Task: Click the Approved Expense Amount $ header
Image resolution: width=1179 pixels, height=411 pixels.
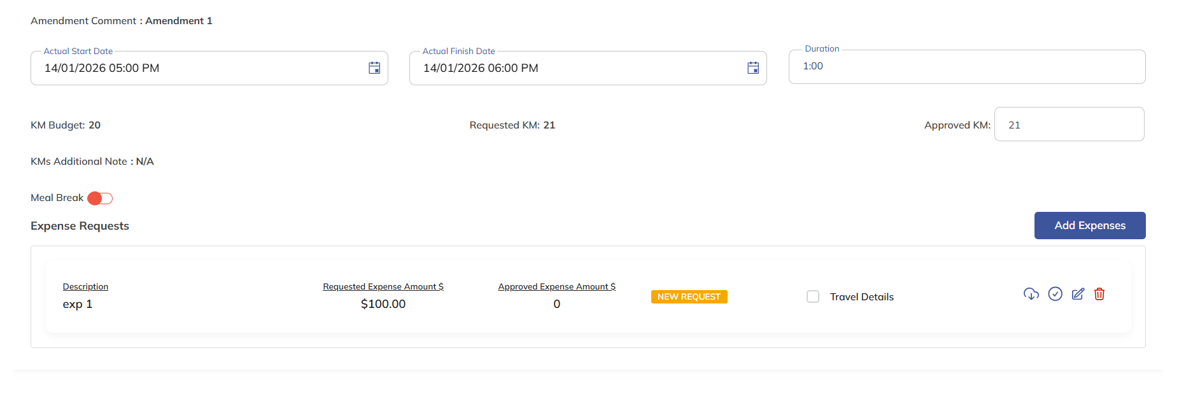Action: (x=556, y=287)
